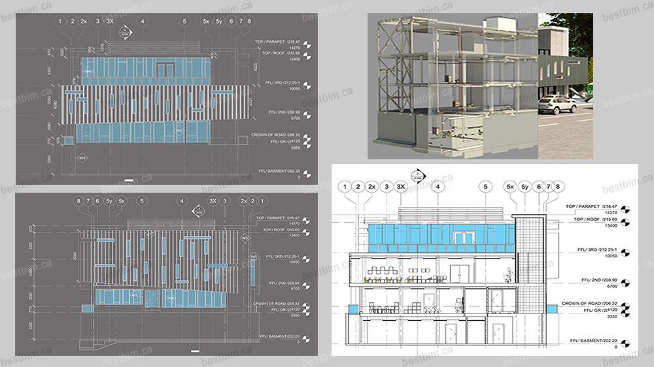Viewport: 654px width, 367px height.
Task: Select 'FFL/ BASMENT/202.20' label in upper gray elevation
Action: click(x=279, y=171)
